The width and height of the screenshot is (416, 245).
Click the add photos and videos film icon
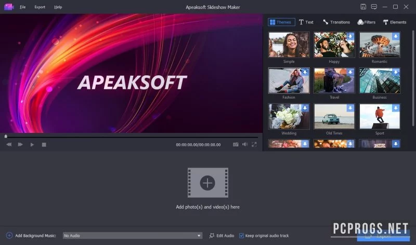click(x=207, y=183)
